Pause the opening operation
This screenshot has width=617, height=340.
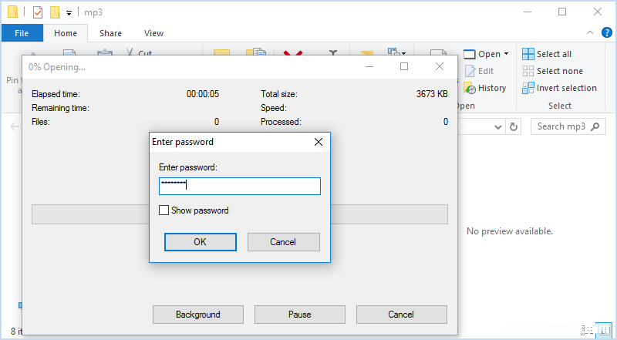coord(300,315)
